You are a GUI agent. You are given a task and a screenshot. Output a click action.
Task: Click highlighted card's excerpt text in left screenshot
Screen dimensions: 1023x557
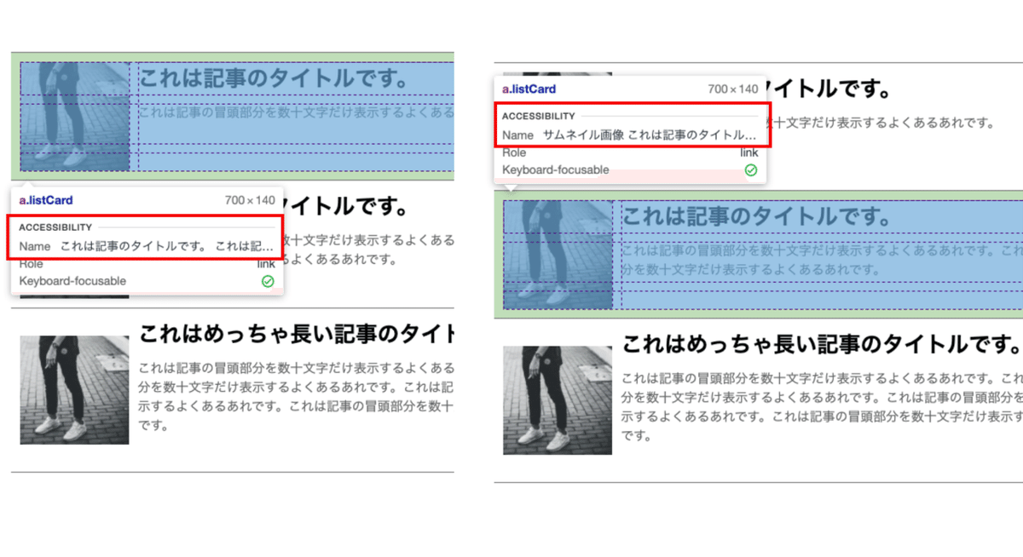(x=296, y=112)
